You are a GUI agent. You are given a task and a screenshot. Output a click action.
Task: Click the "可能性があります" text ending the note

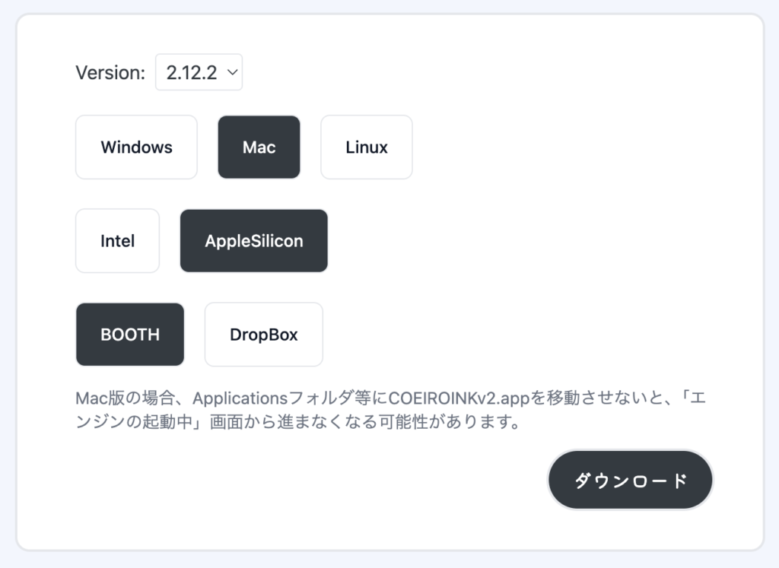467,422
